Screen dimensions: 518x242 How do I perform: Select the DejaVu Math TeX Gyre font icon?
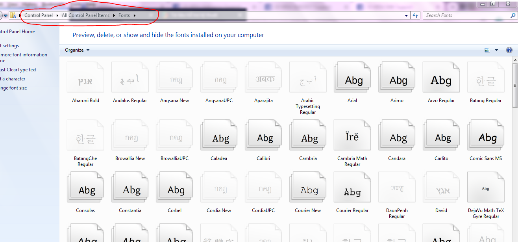pos(486,188)
